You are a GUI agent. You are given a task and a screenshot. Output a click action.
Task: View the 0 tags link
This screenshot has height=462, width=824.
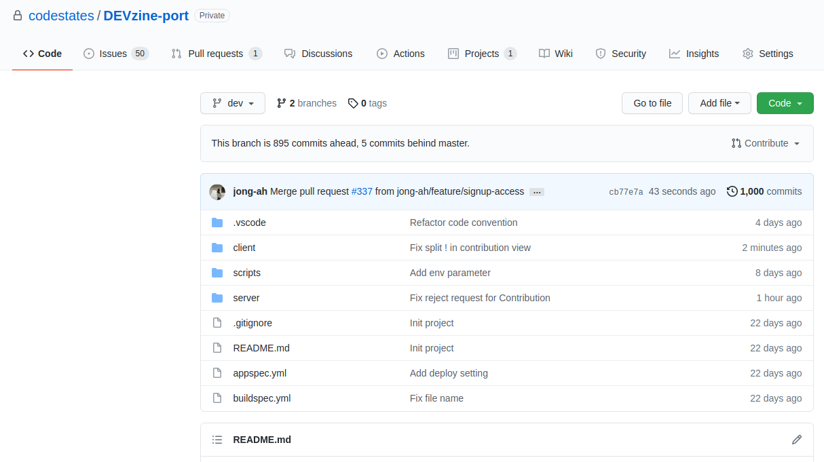[367, 103]
